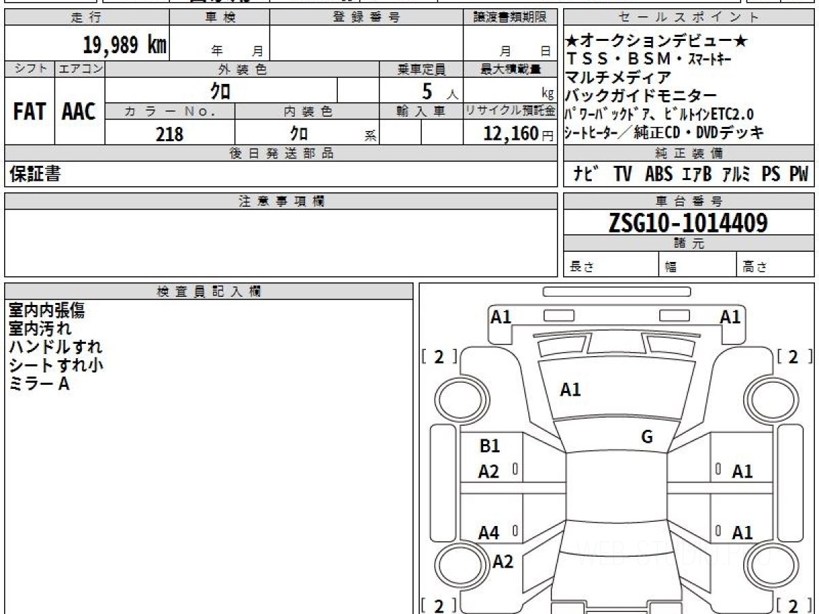Click the シフト header cell
This screenshot has height=614, width=819.
click(x=29, y=69)
